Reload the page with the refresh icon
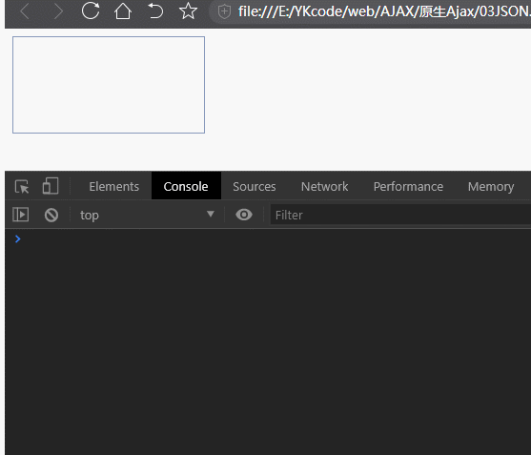The image size is (531, 455). (x=91, y=10)
